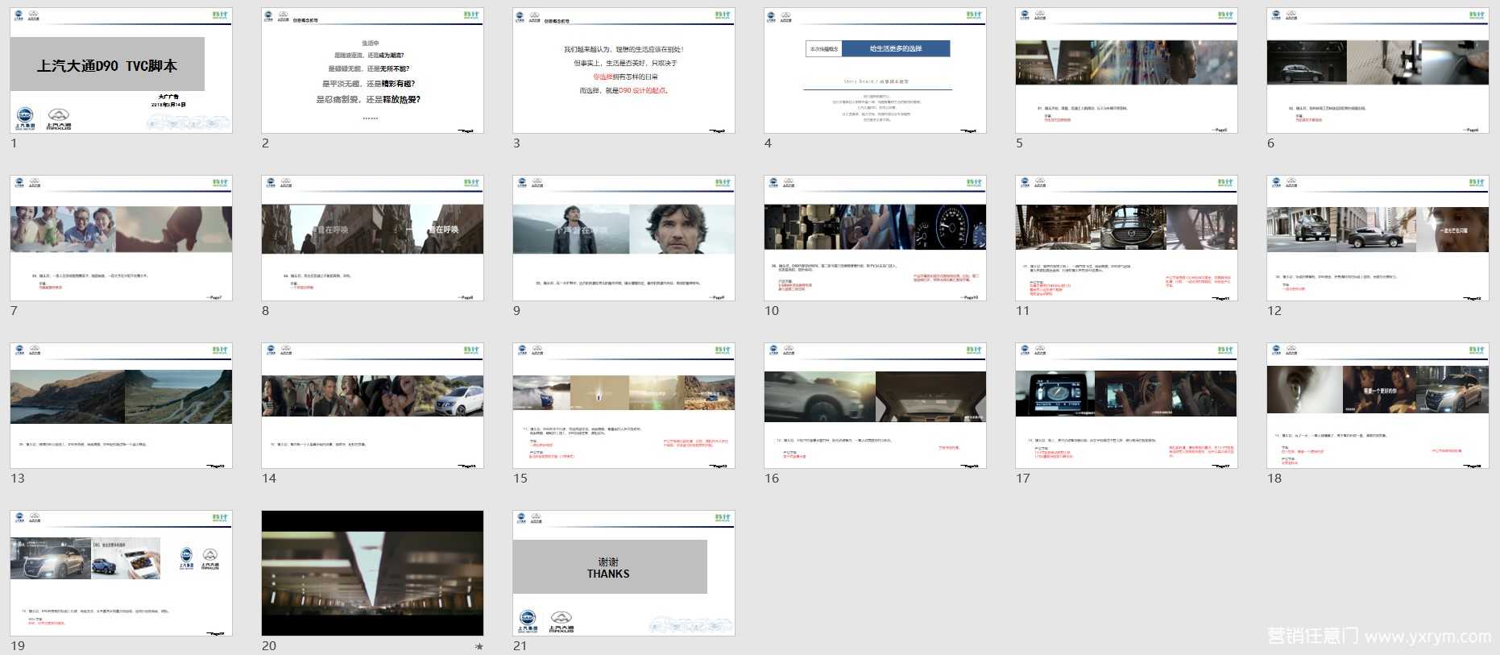1500x655 pixels.
Task: Select slide 15 thumbnail in the sorter
Action: tap(624, 406)
